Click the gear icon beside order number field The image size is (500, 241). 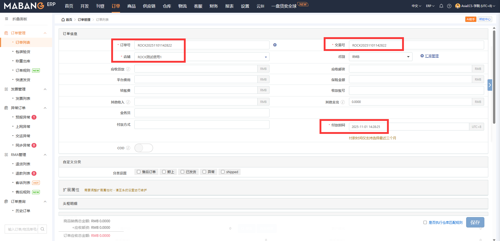pyautogui.click(x=275, y=45)
